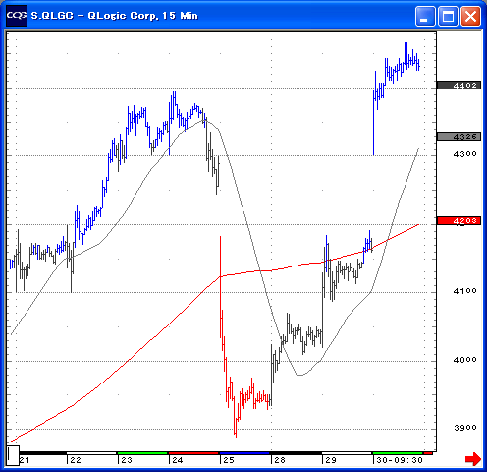Click the green session bar above date 23
Screen dimensions: 487x472
(x=142, y=453)
